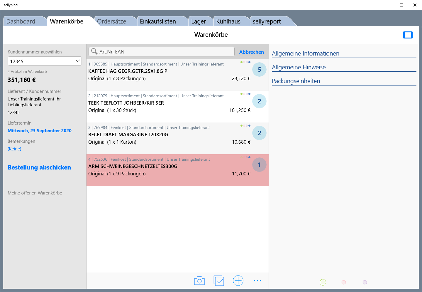422x292 pixels.
Task: Expand Packungseinheiten section
Action: [296, 81]
